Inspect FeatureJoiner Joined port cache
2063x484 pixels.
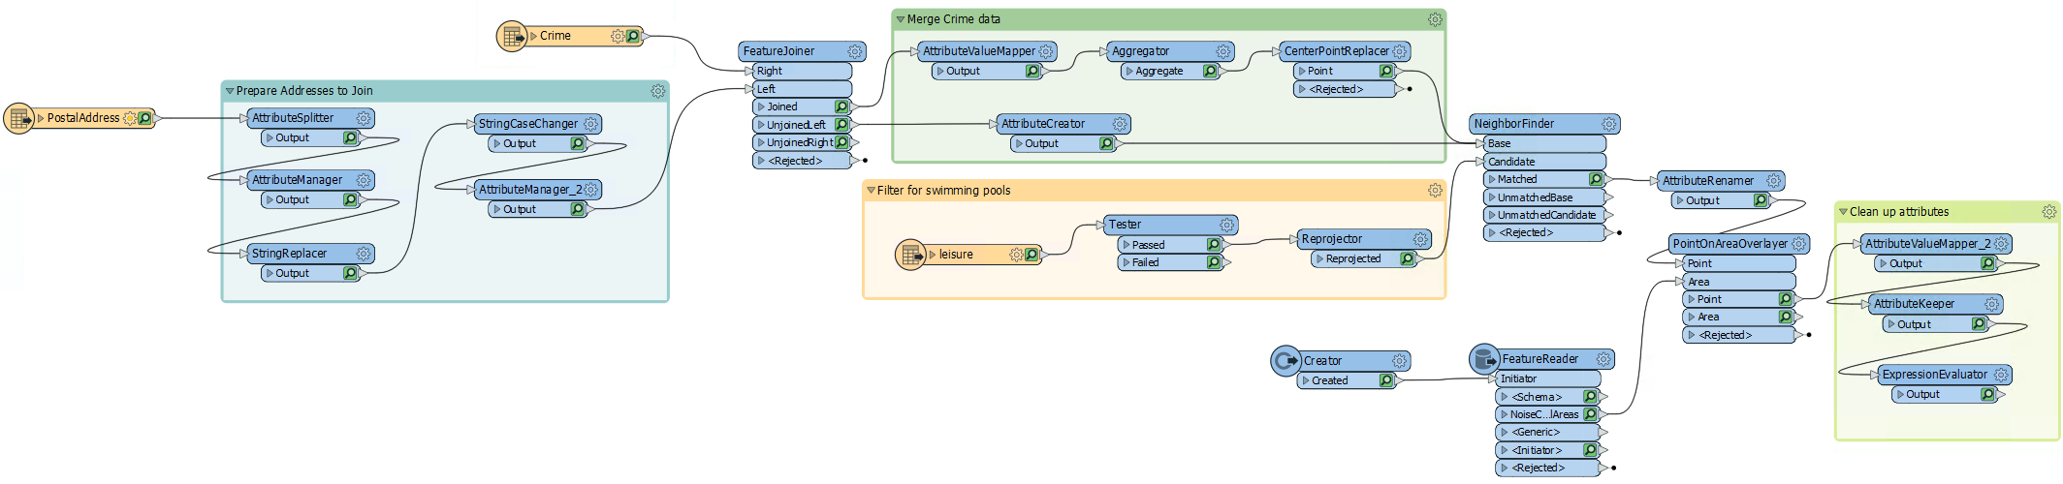[x=841, y=106]
